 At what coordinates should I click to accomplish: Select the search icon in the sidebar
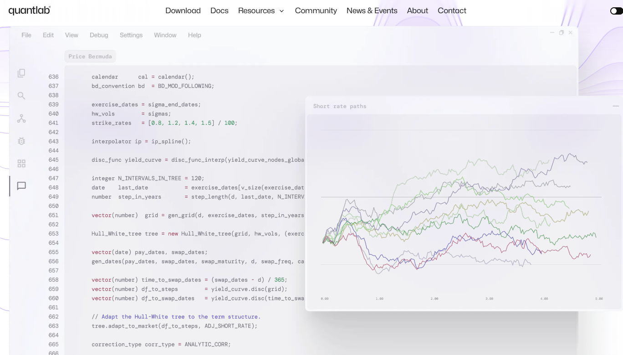(x=21, y=96)
